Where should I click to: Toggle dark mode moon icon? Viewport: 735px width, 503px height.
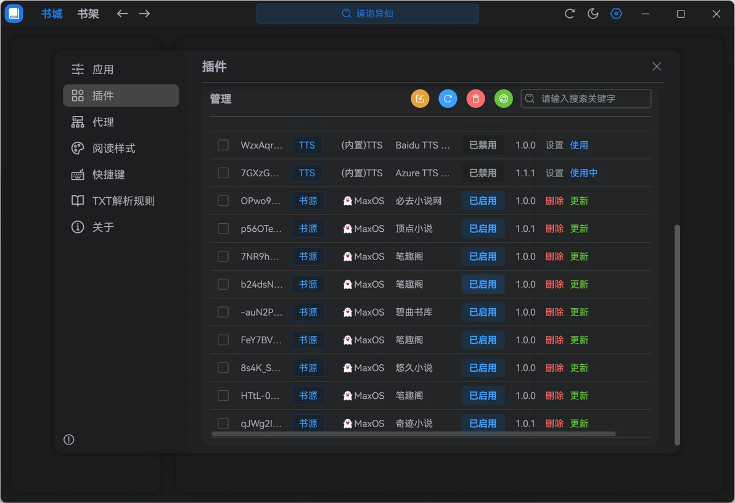point(593,14)
